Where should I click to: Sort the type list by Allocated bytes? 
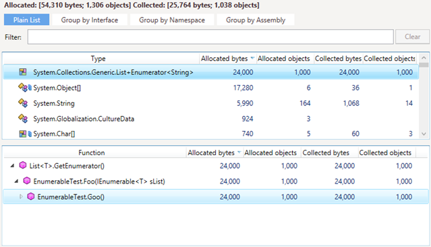(x=227, y=59)
